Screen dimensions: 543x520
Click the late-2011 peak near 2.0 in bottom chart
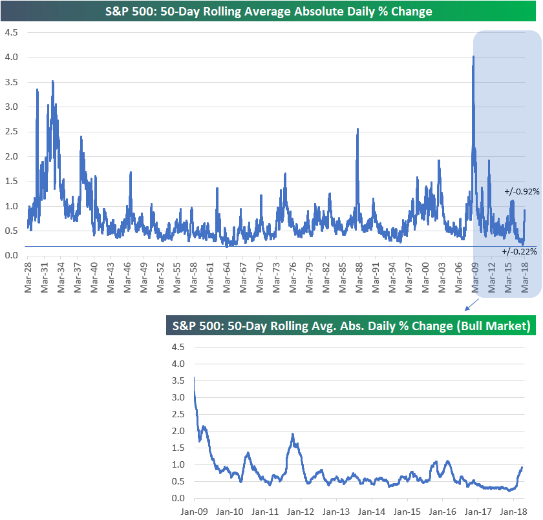click(293, 435)
